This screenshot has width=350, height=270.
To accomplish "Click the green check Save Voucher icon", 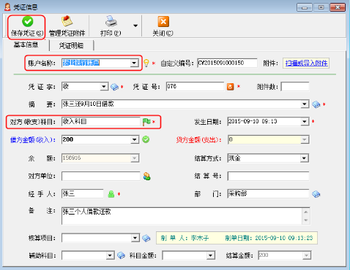I will click(x=27, y=22).
